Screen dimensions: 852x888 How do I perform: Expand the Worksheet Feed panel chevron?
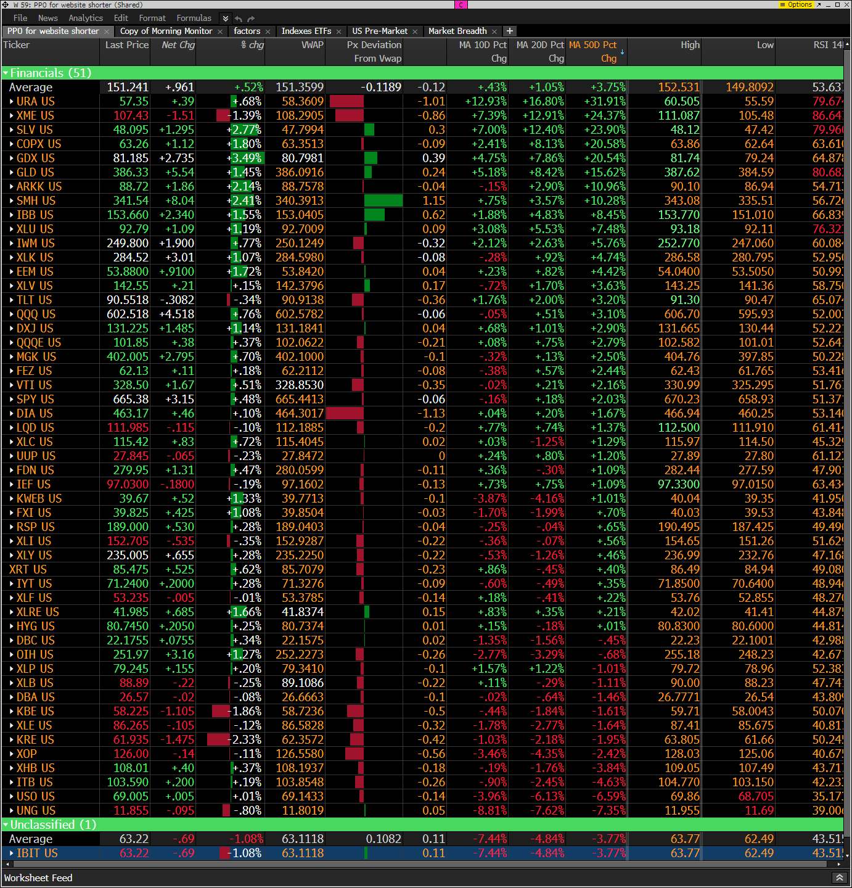[839, 878]
